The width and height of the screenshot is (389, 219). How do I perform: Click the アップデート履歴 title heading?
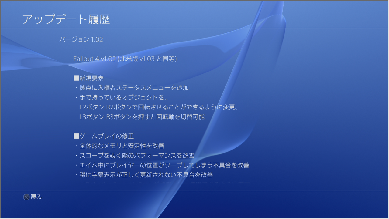point(66,19)
